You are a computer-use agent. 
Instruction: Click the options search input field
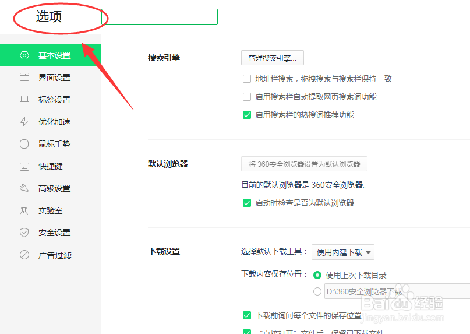(160, 17)
